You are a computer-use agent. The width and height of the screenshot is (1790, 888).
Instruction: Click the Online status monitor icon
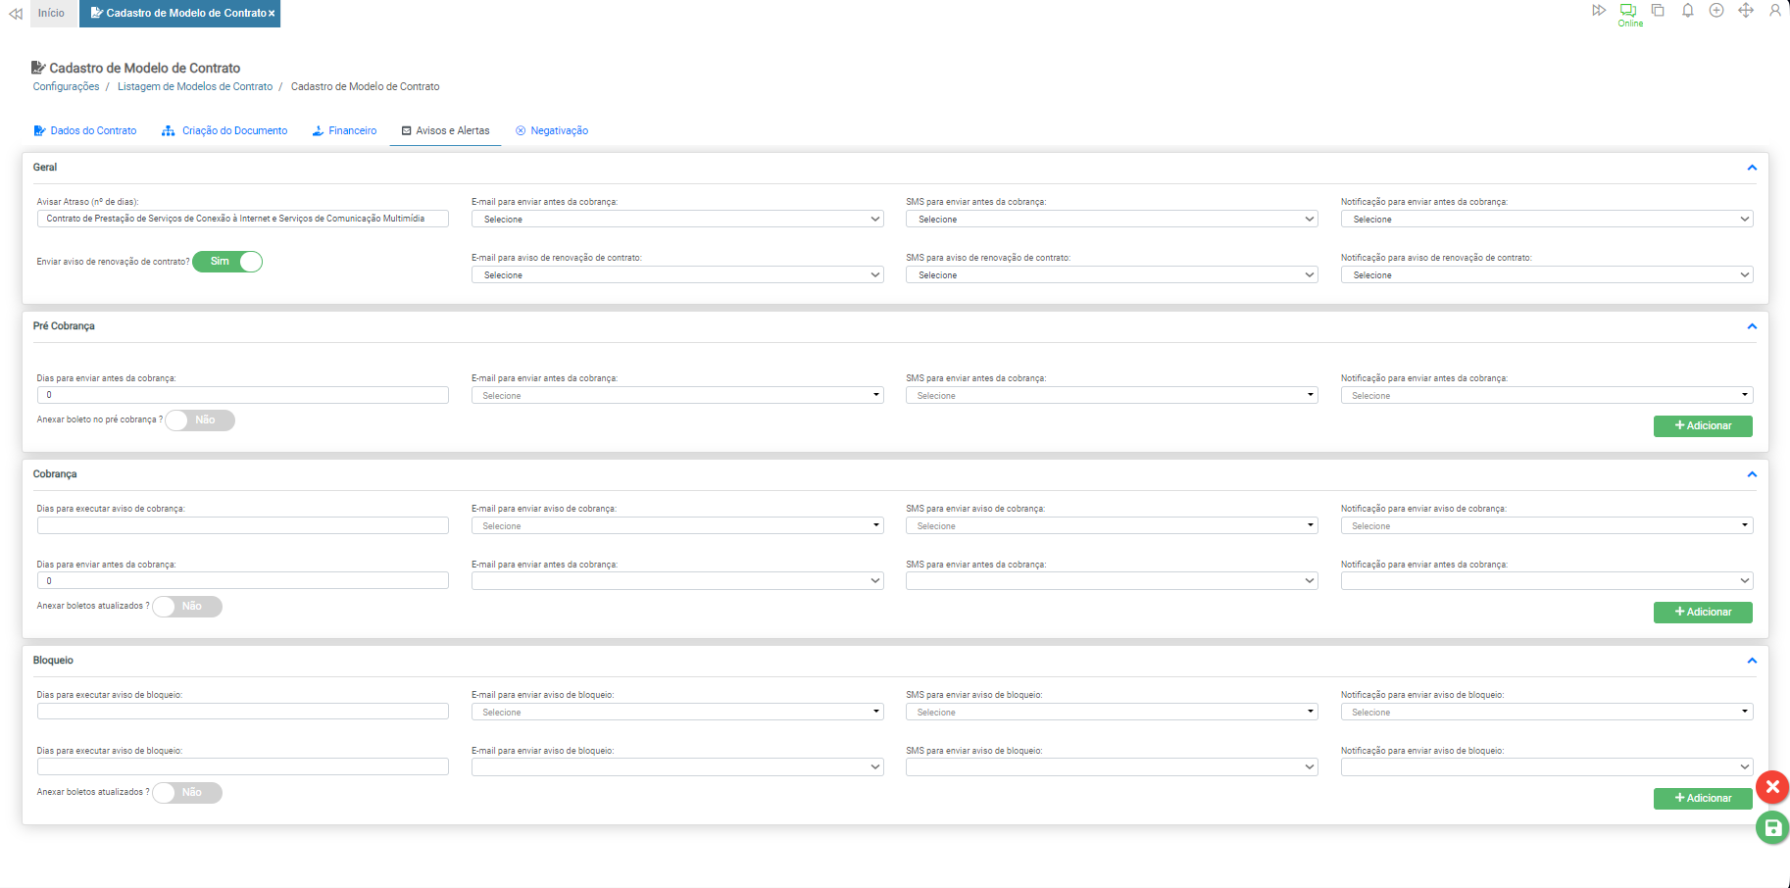(1628, 11)
